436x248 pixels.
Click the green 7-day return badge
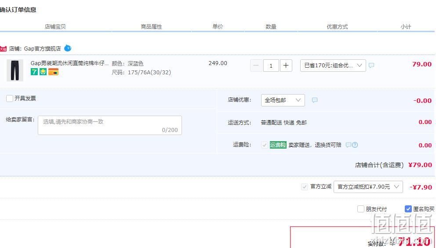point(34,72)
